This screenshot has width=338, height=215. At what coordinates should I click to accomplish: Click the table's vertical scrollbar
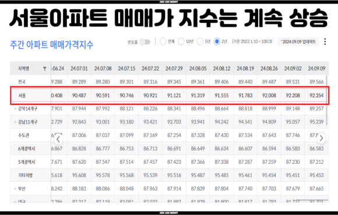click(x=327, y=100)
